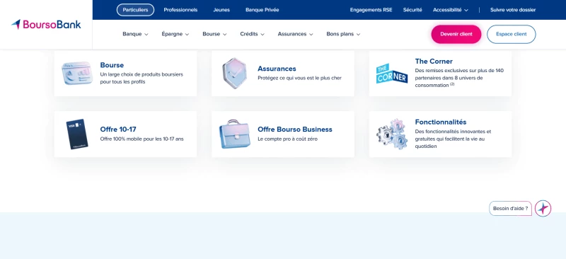The image size is (566, 259).
Task: Open the Offre Bourso Business title
Action: [x=295, y=129]
